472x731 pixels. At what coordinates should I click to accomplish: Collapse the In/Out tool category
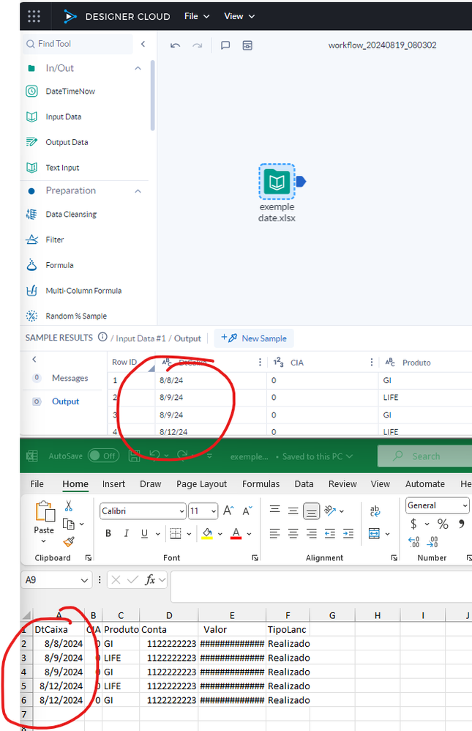[x=138, y=68]
